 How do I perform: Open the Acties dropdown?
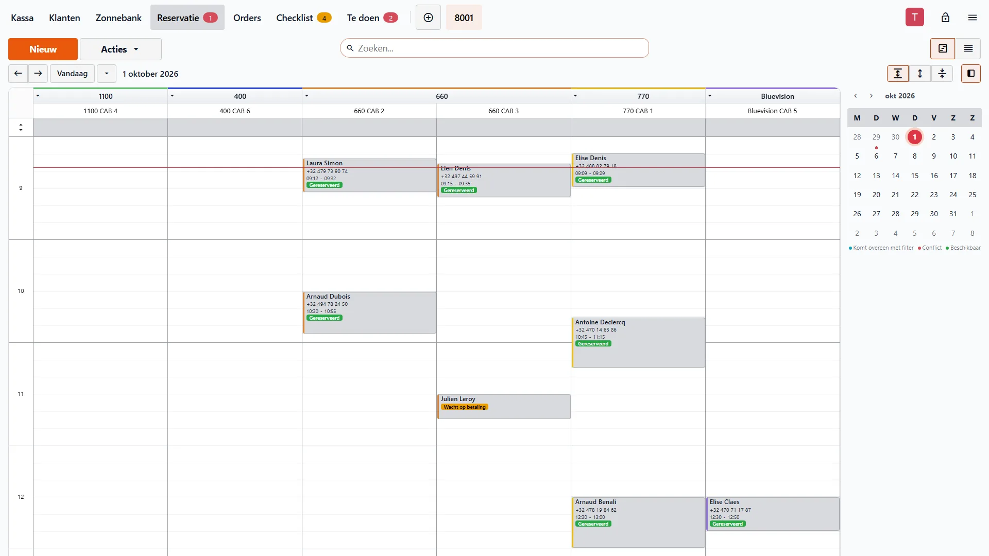pos(121,49)
